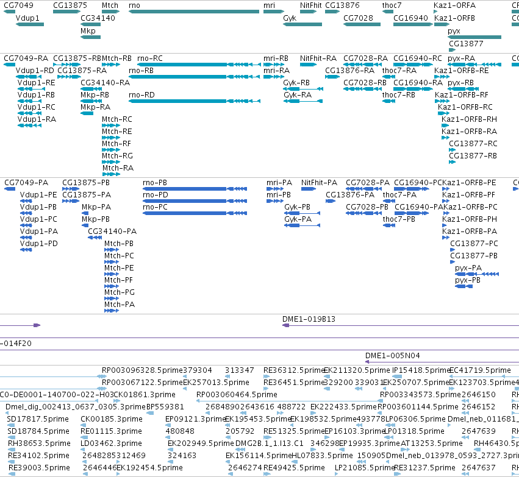The width and height of the screenshot is (519, 477).
Task: Select the rno gene bar
Action: 194,12
